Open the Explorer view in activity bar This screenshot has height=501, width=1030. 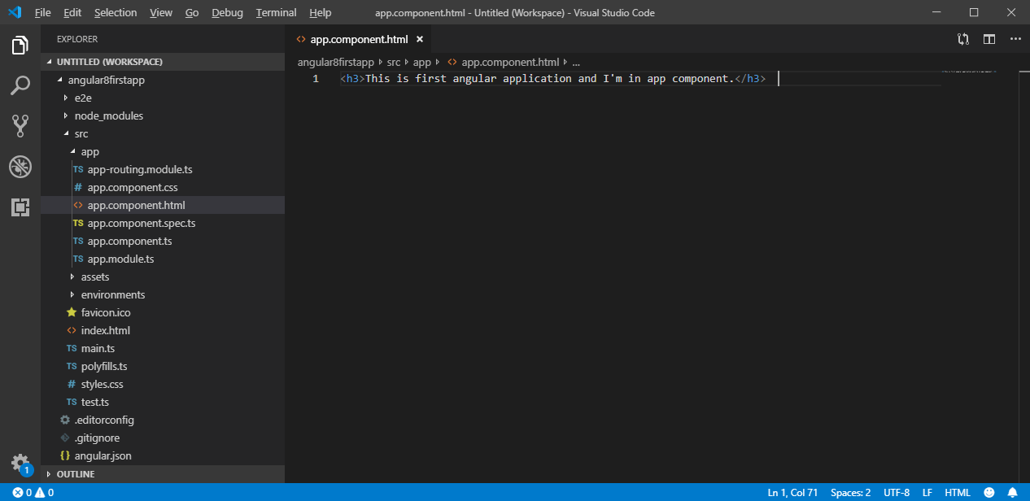pyautogui.click(x=20, y=46)
